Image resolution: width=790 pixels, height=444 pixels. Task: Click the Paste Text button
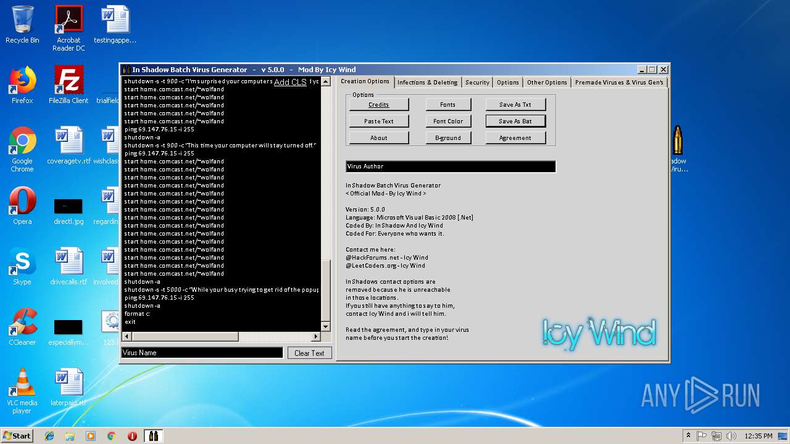[379, 121]
